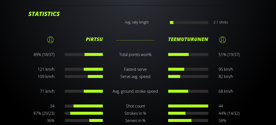This screenshot has height=125, width=276.
Task: Click the PIRTSU player name
Action: point(94,39)
